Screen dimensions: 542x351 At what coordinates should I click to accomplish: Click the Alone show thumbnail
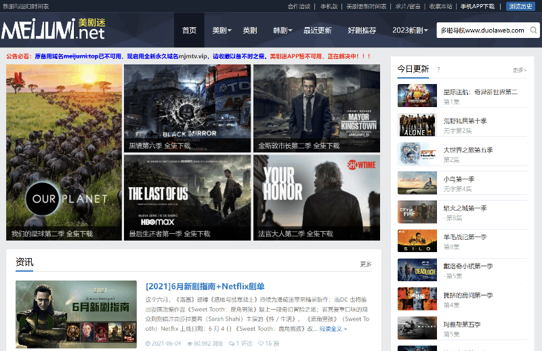coord(417,125)
